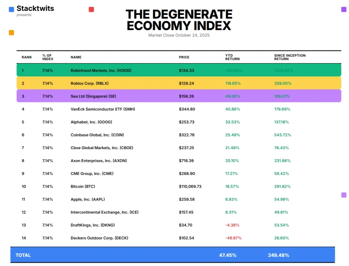The height and width of the screenshot is (266, 349).
Task: Select 'VanEck Semiconductor ETF (SMH)' name
Action: pyautogui.click(x=103, y=109)
